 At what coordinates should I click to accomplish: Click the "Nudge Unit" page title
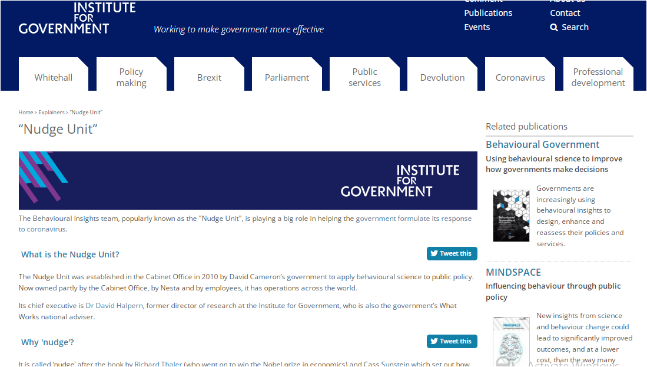(x=58, y=129)
